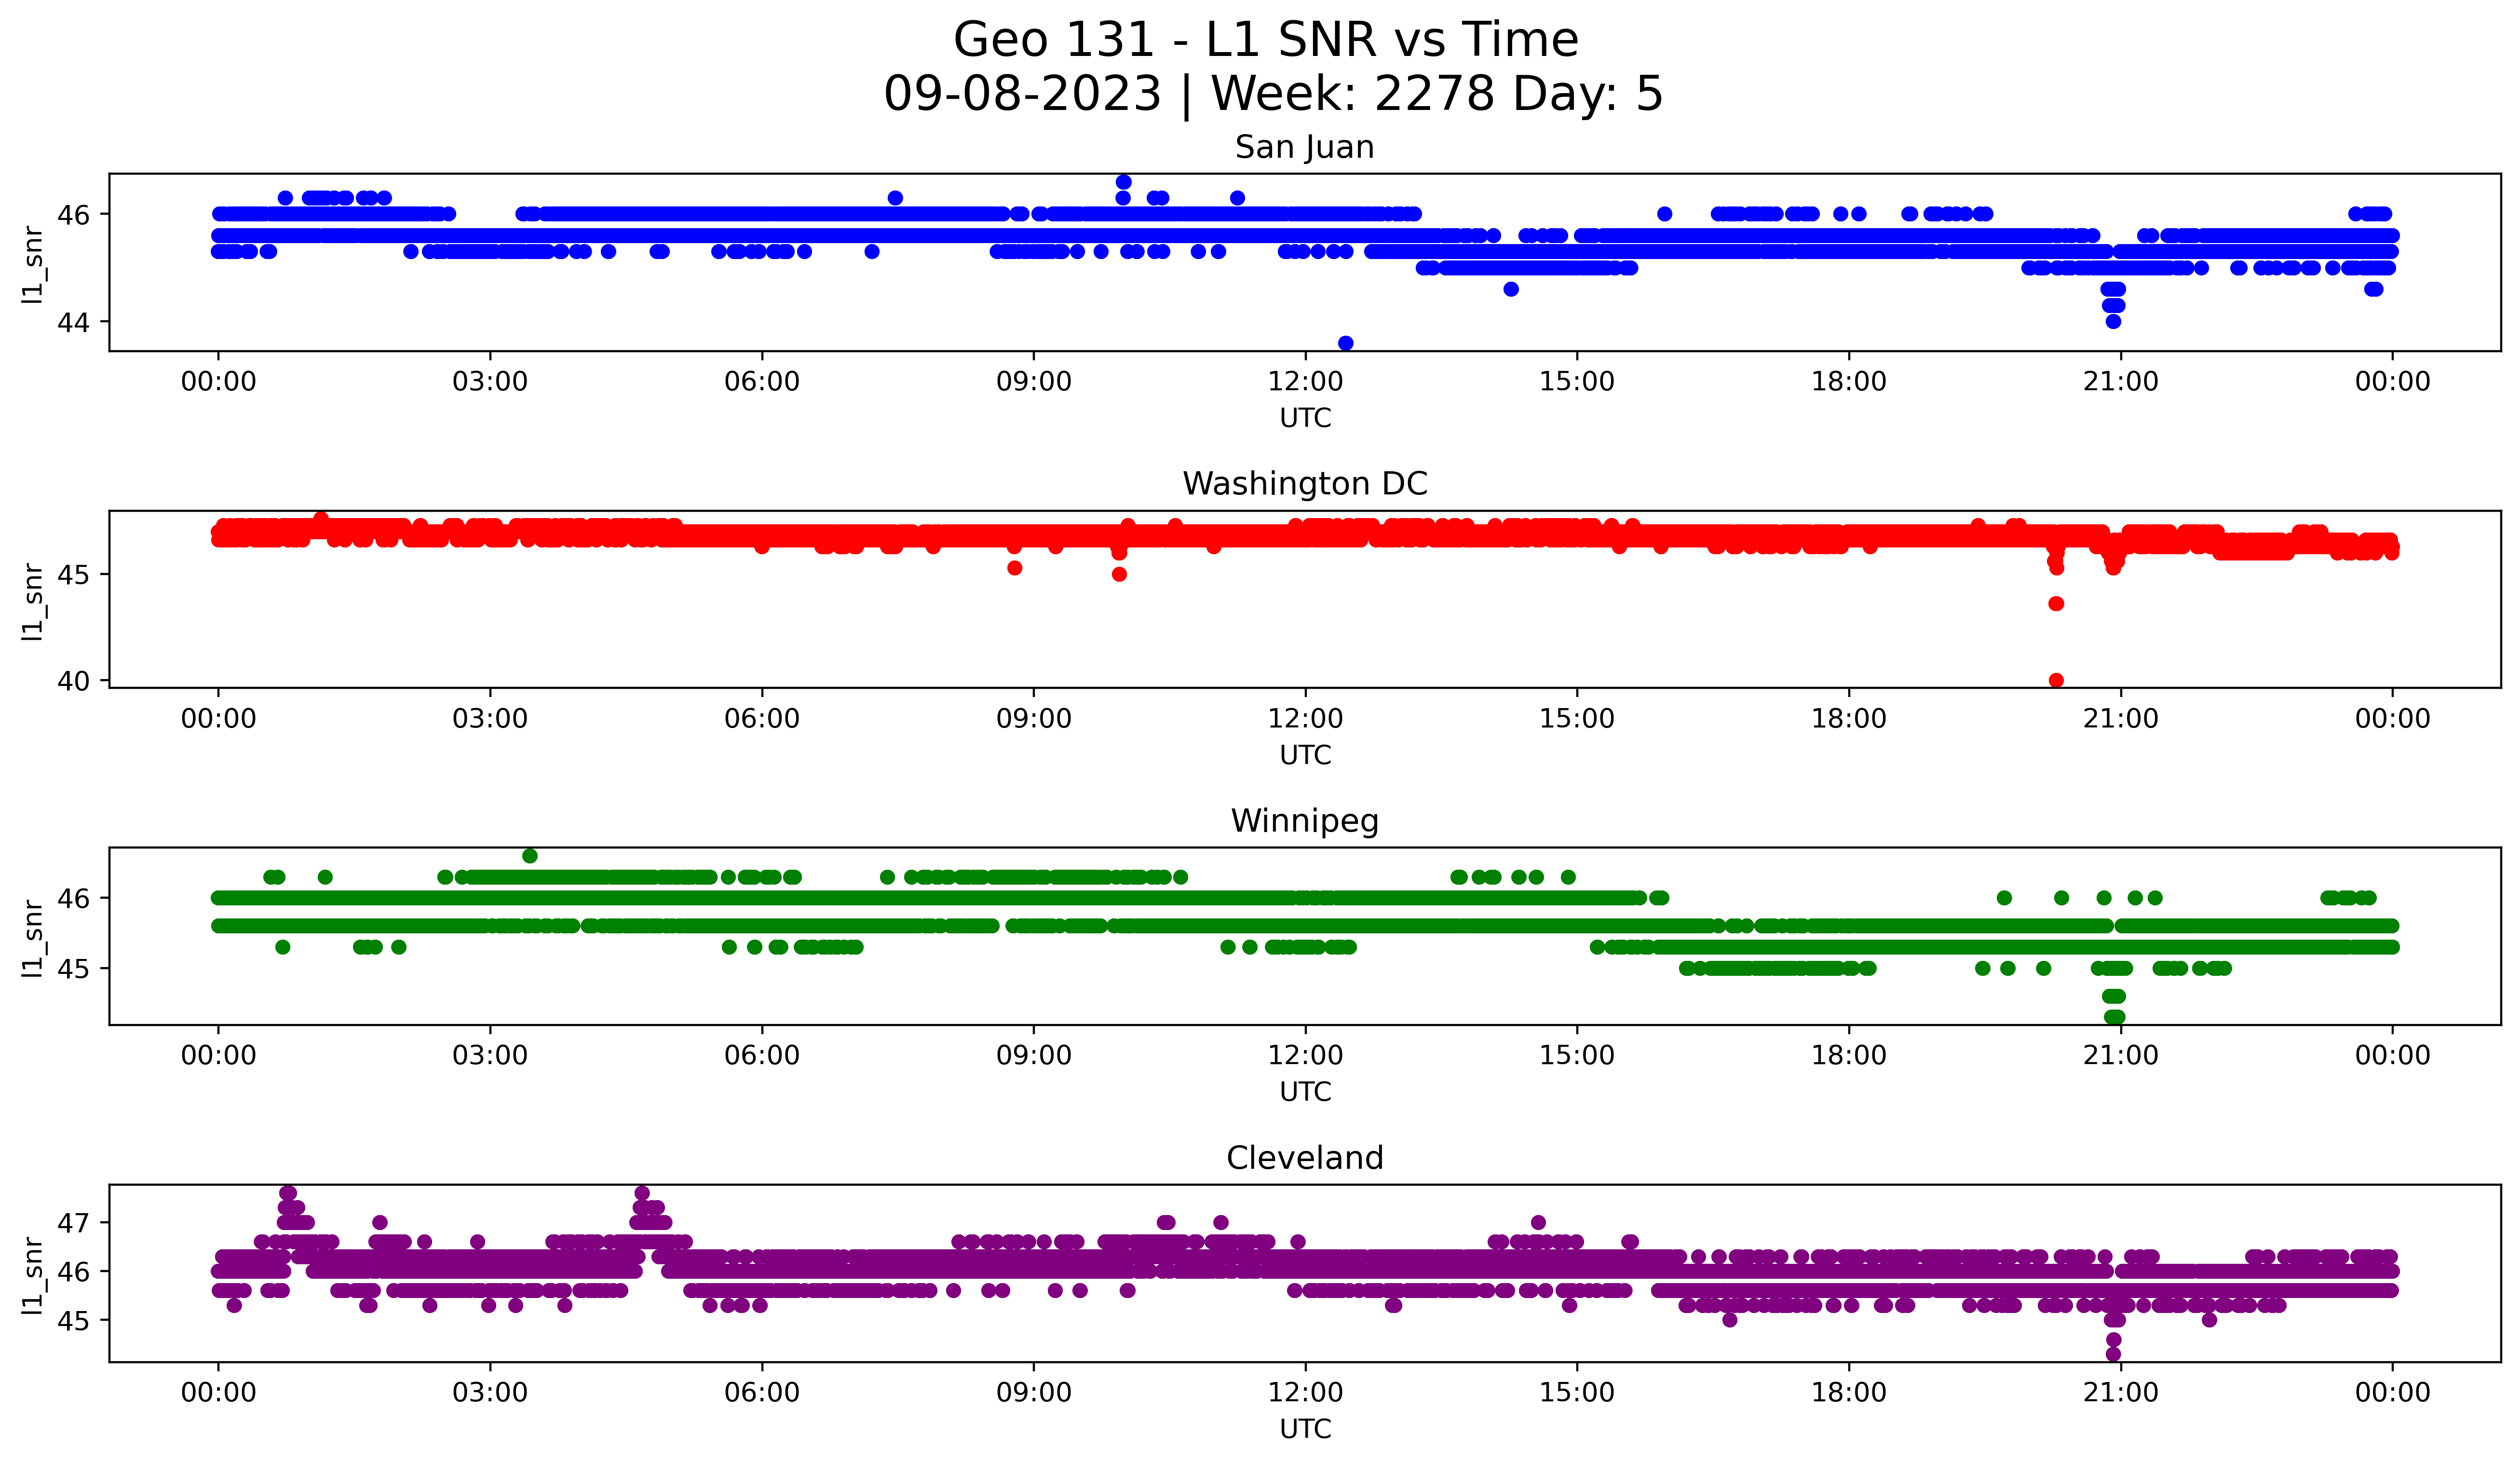This screenshot has height=1463, width=2520.
Task: Click the isolated red point at 45 near 10:00
Action: (x=1119, y=574)
